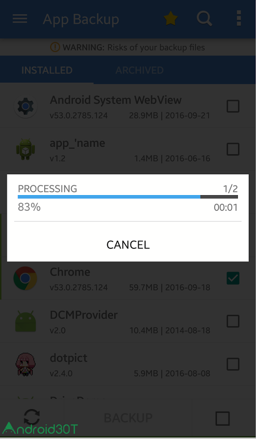Viewport: 256px width, 439px height.
Task: Switch to the ARCHIVED tab
Action: tap(140, 70)
